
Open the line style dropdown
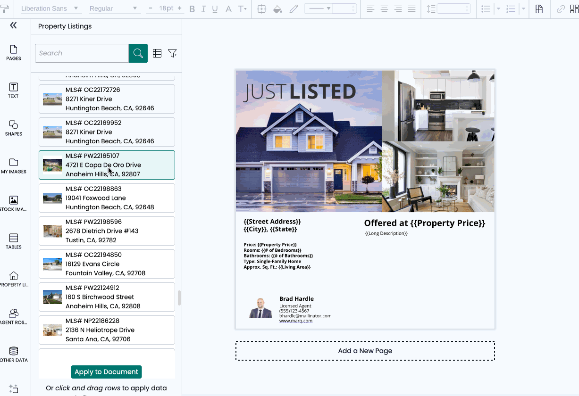(318, 8)
